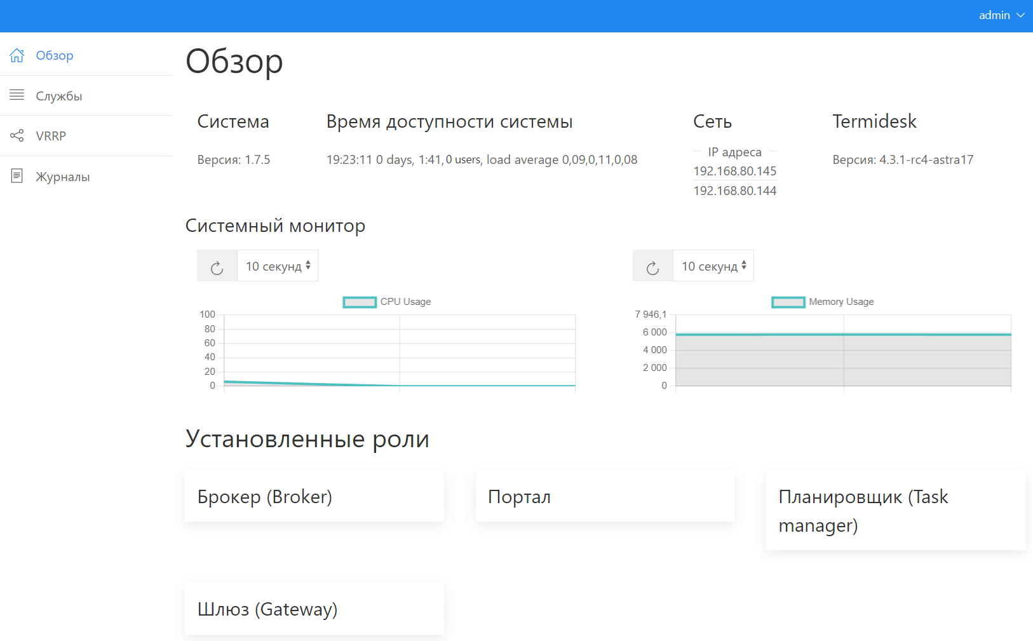The height and width of the screenshot is (641, 1033).
Task: Open the Службы menu item
Action: (59, 96)
